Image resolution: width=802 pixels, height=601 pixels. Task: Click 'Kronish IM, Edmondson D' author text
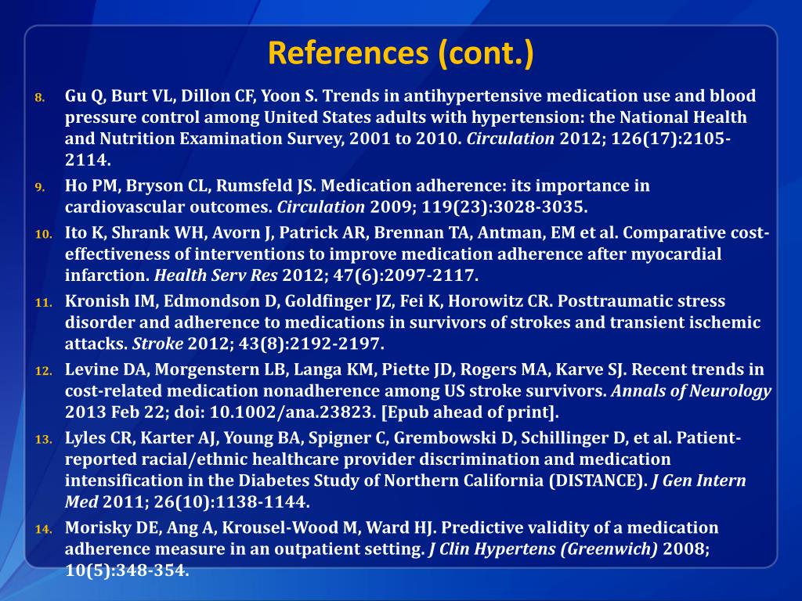[x=172, y=301]
